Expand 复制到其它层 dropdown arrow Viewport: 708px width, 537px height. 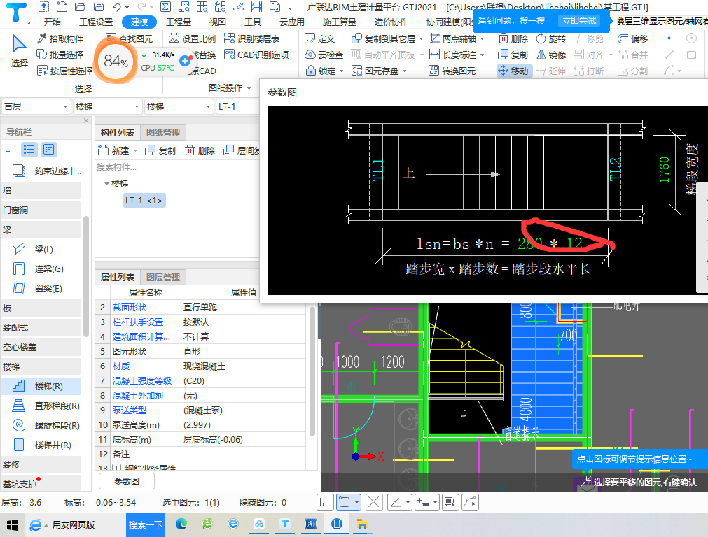coord(422,39)
